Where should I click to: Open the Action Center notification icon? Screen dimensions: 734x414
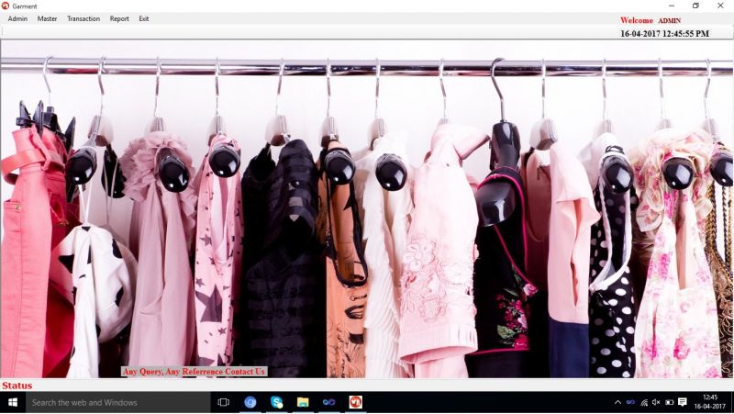click(683, 402)
